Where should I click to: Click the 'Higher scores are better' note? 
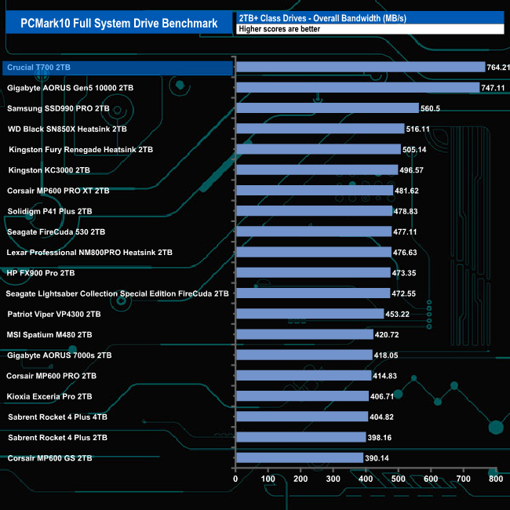tap(279, 29)
